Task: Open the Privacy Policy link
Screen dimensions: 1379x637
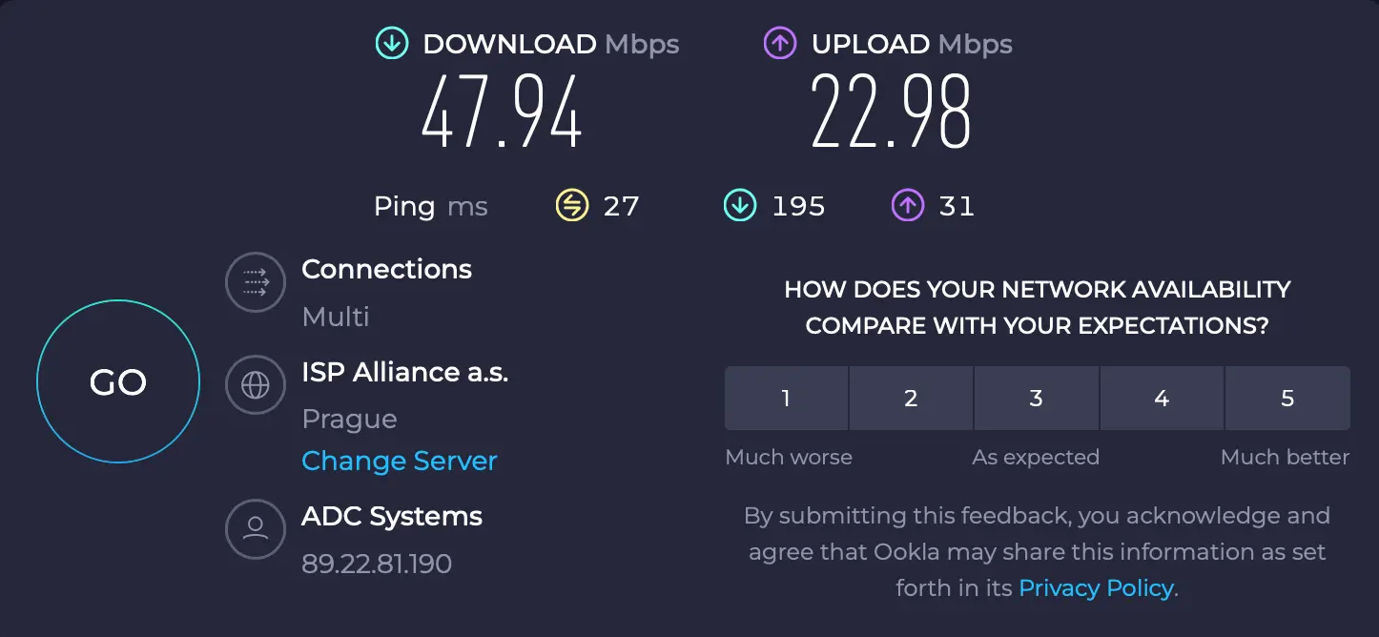Action: 1096,587
